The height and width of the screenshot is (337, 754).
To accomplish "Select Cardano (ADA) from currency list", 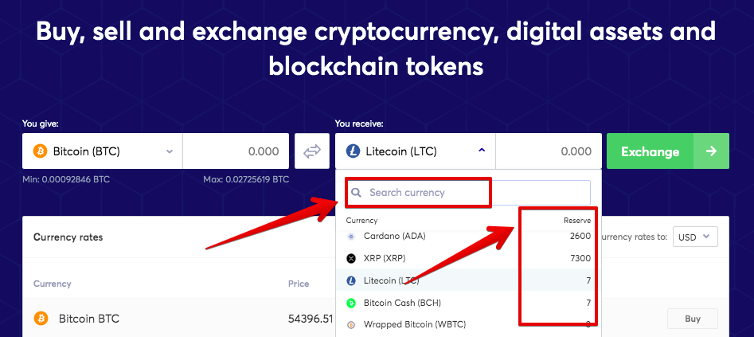I will (x=468, y=237).
